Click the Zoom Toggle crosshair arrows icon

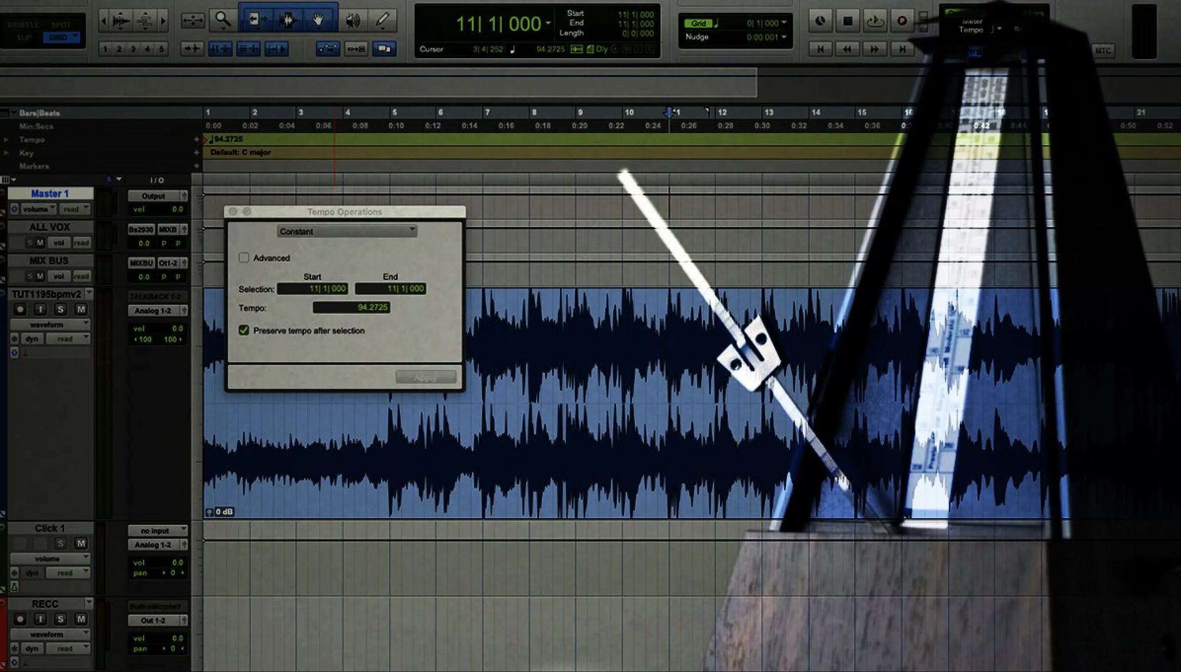point(192,20)
